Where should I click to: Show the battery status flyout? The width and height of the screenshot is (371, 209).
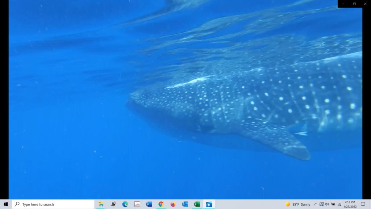coord(333,204)
